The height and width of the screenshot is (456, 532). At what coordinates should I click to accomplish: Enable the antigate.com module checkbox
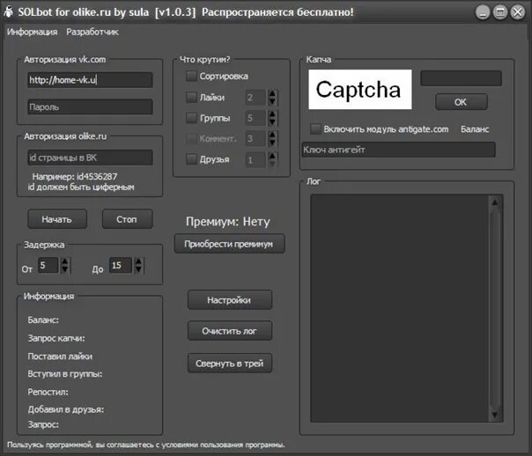click(x=315, y=129)
